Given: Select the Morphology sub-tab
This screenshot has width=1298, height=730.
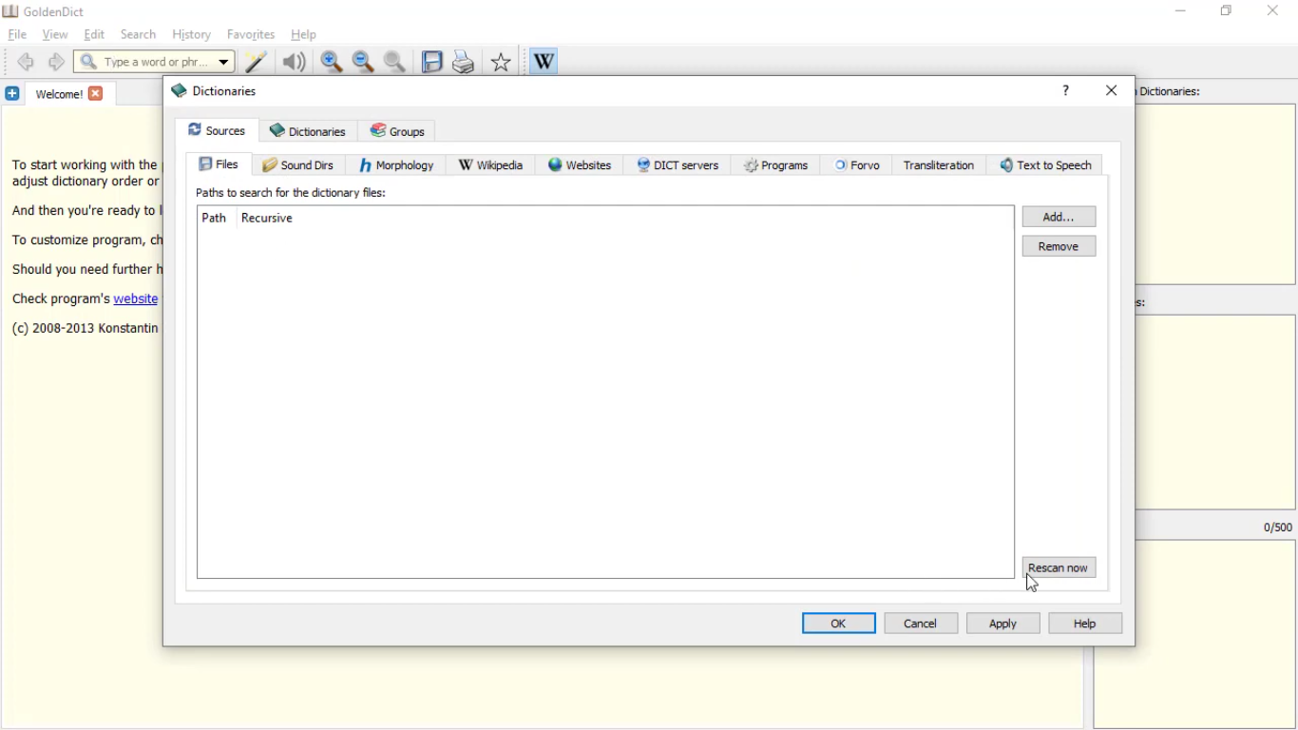Looking at the screenshot, I should coord(396,165).
